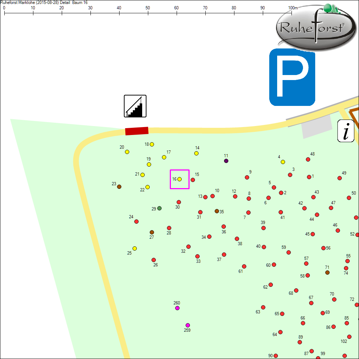Image resolution: width=359 pixels, height=359 pixels.
Task: Select red tree marker 1
Action: (309, 177)
